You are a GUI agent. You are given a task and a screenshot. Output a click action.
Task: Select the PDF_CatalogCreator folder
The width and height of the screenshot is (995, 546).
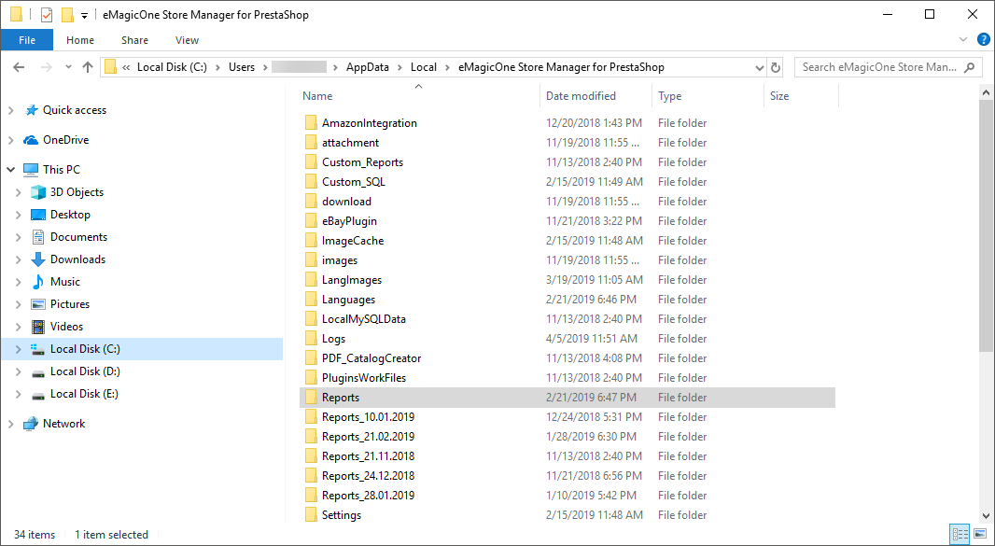(x=371, y=358)
